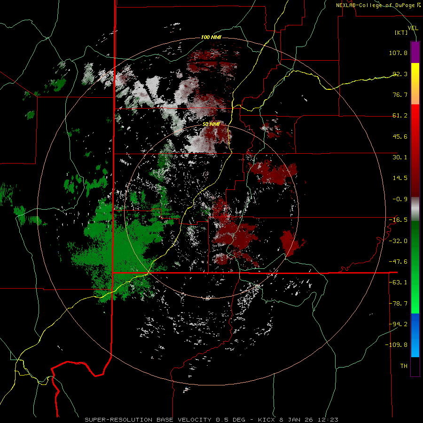
Task: Click the TH legend label
Action: click(x=404, y=366)
